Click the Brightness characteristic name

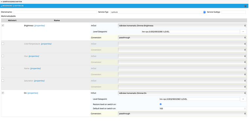point(29,26)
